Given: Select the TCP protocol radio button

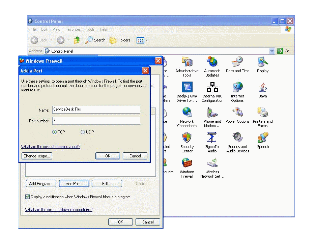Looking at the screenshot, I should [54, 132].
